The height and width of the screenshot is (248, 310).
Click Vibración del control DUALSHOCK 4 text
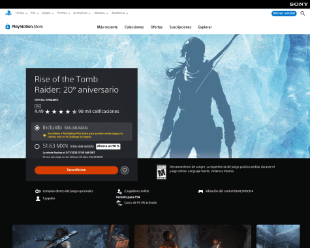pyautogui.click(x=229, y=191)
